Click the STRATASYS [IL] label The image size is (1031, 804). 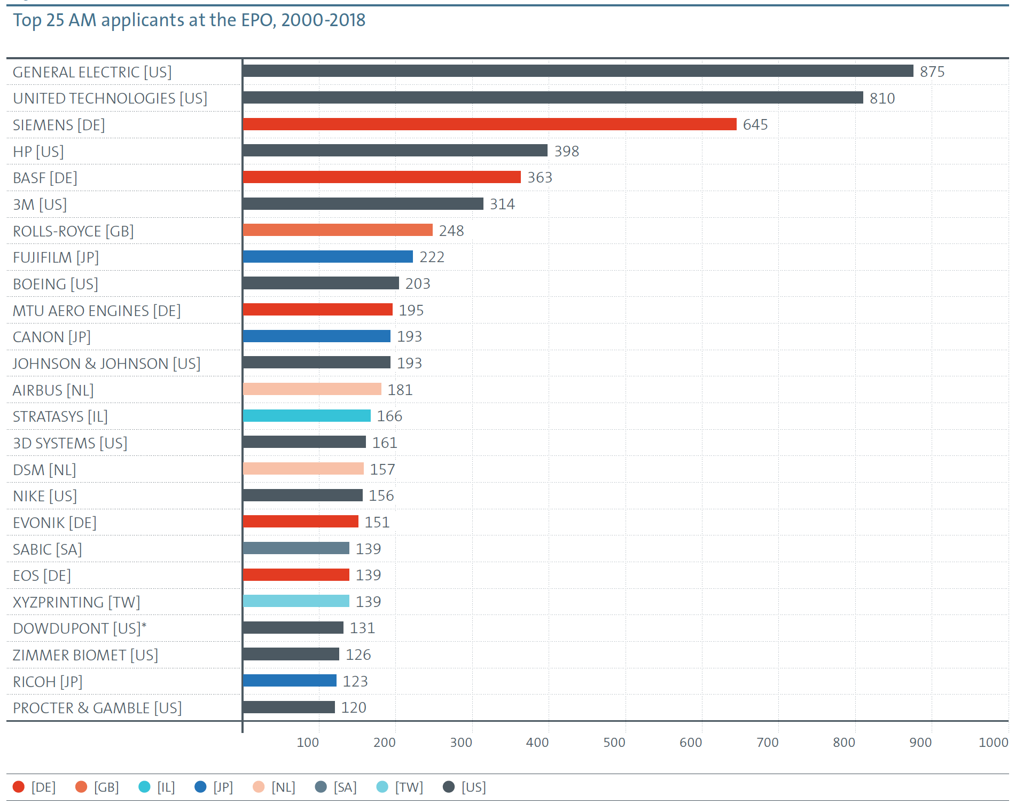60,416
